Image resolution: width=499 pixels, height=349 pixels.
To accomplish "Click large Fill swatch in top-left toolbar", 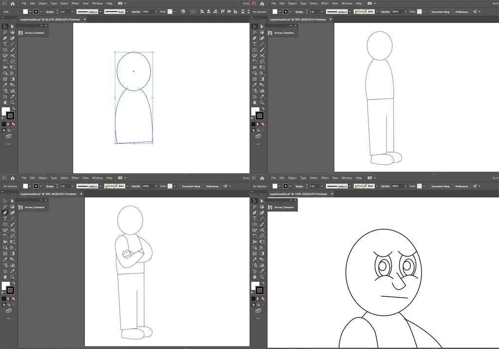I will pyautogui.click(x=5, y=111).
